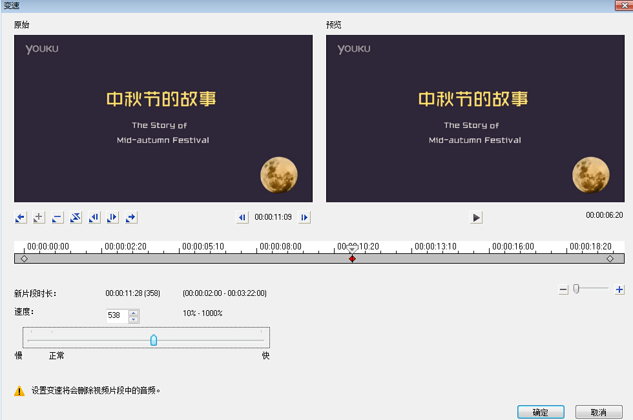The image size is (633, 420).
Task: Increase speed value with up spinner arrow
Action: (134, 313)
